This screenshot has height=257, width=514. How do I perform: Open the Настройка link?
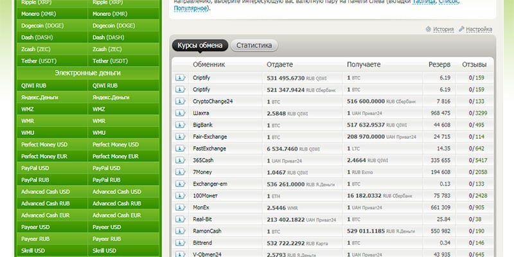click(479, 29)
